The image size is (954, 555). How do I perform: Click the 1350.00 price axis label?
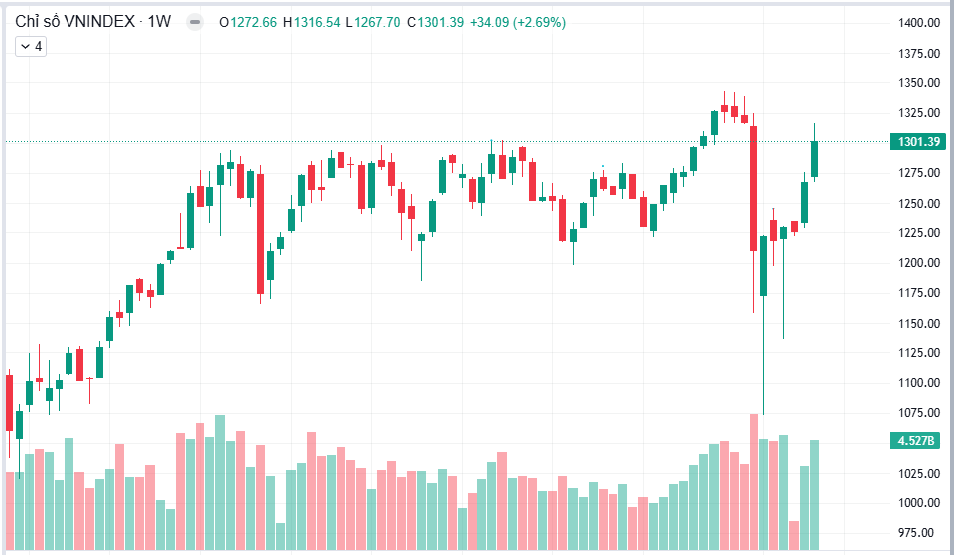(919, 82)
